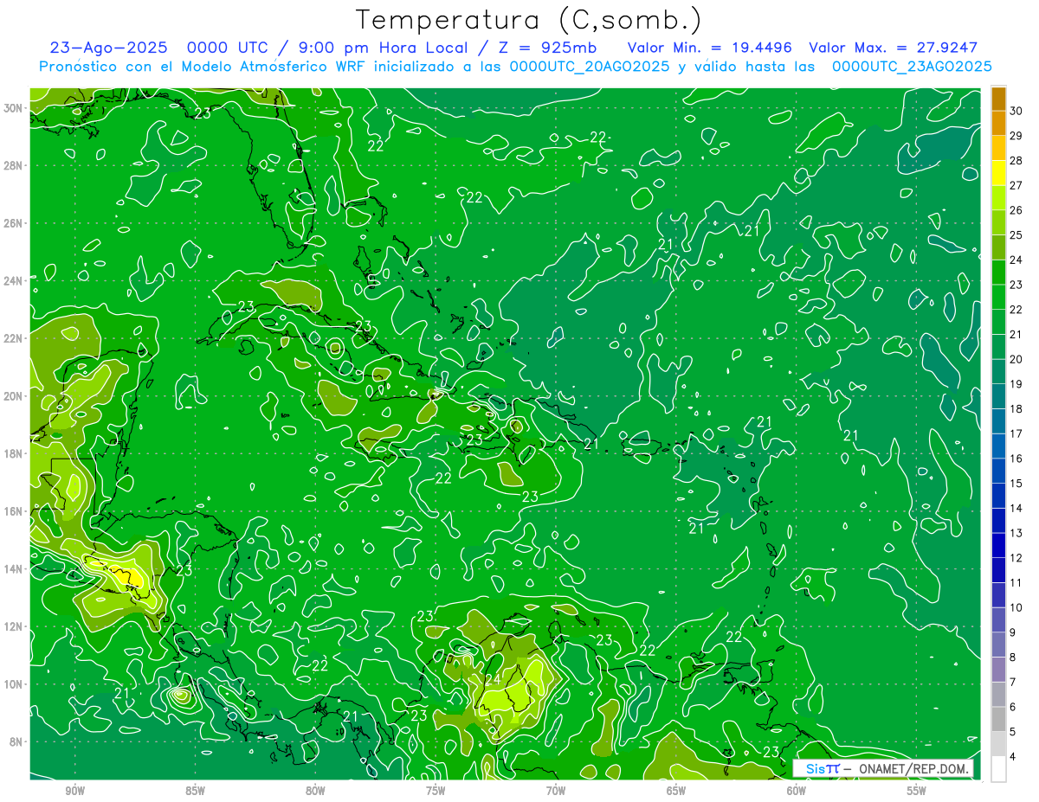The image size is (1039, 802).
Task: Click the '75W' longitude axis label
Action: pos(436,791)
